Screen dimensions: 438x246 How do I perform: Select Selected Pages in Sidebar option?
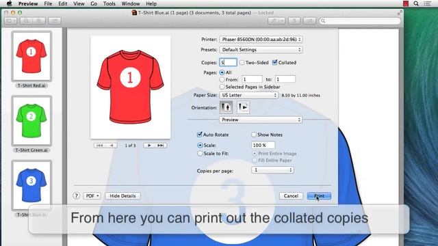coord(222,87)
